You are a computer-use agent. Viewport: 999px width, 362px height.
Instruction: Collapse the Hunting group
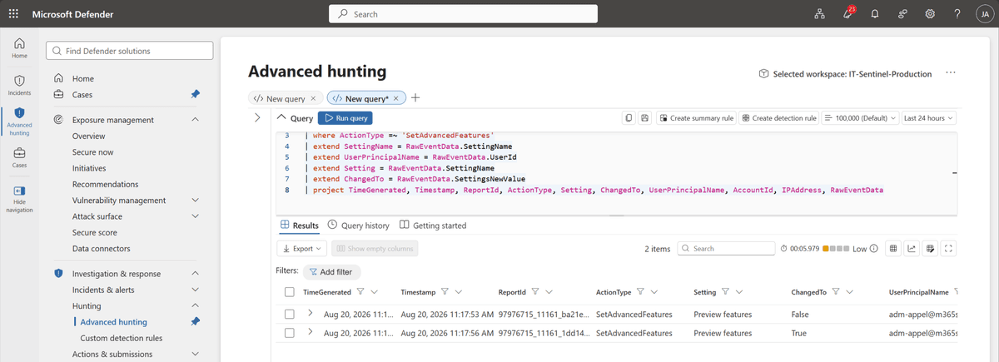(x=195, y=306)
